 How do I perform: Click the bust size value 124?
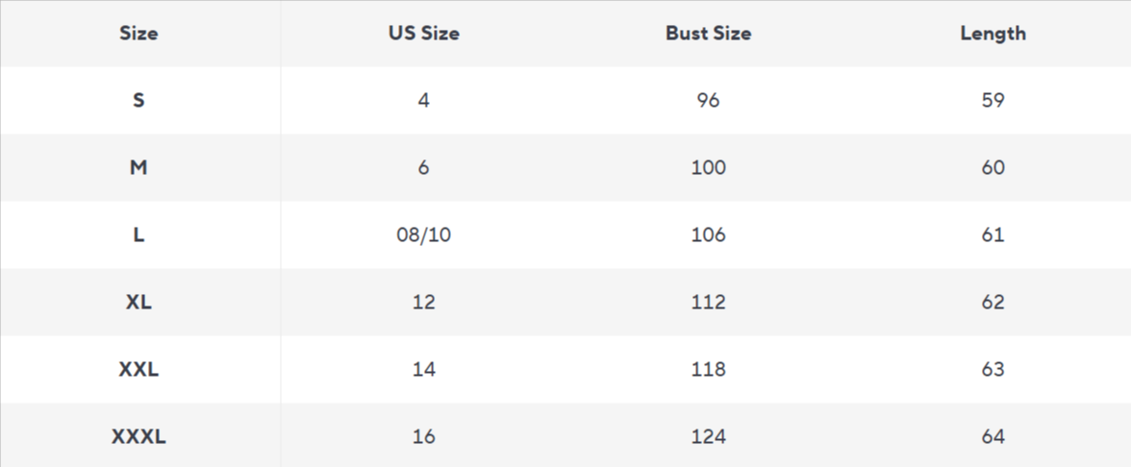pos(708,436)
